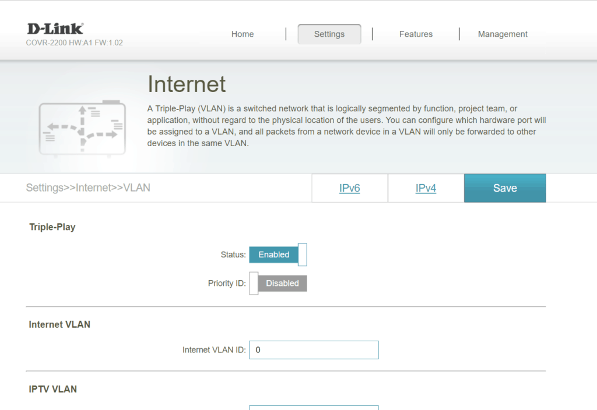Switch to the IPv6 settings page
The image size is (597, 410).
point(349,188)
